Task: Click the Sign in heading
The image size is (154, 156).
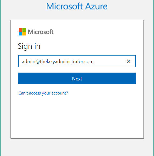Action: (x=29, y=47)
